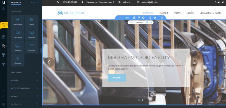Open the paint roller design panel

(x=3, y=55)
